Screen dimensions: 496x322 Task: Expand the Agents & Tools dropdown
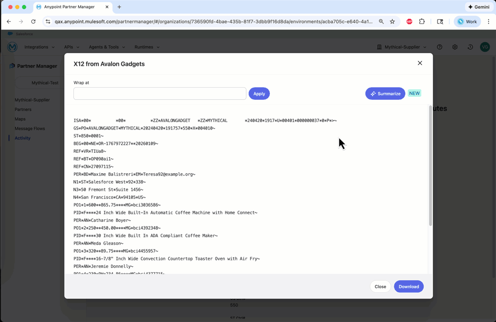click(x=107, y=47)
